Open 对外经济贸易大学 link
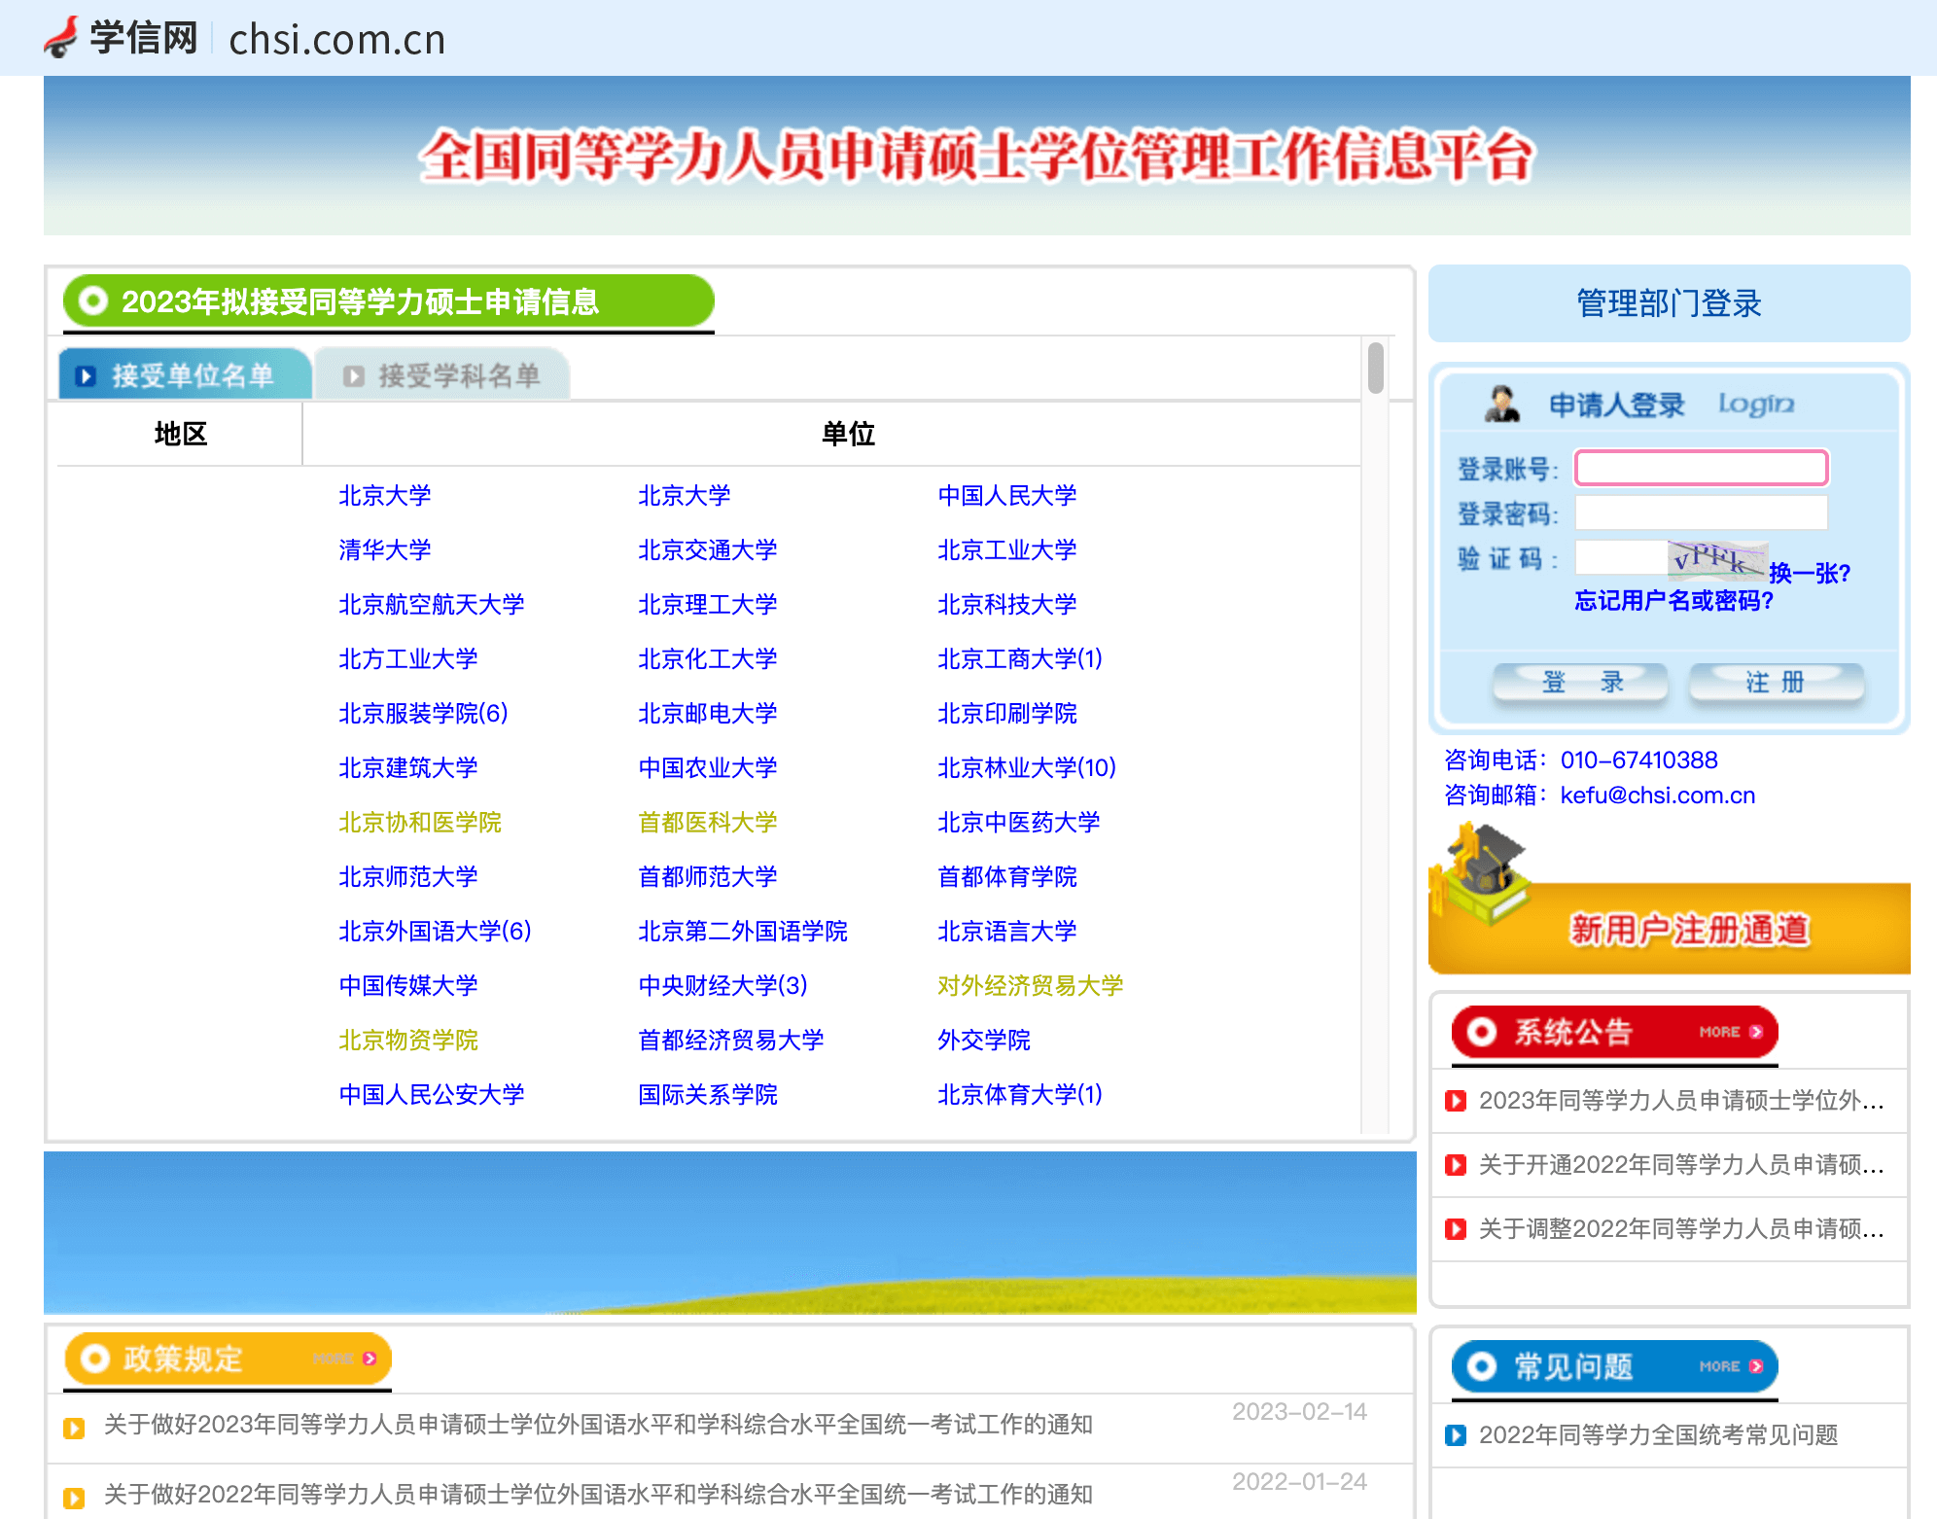Image resolution: width=1937 pixels, height=1519 pixels. tap(1031, 986)
